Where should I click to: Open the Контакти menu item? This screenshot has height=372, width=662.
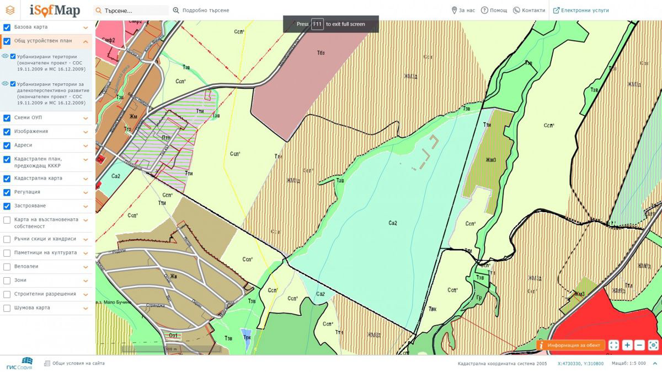pos(529,10)
